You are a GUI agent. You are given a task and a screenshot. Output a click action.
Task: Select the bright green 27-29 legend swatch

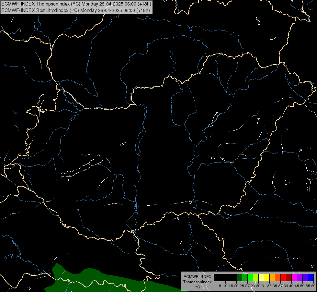click(250, 277)
